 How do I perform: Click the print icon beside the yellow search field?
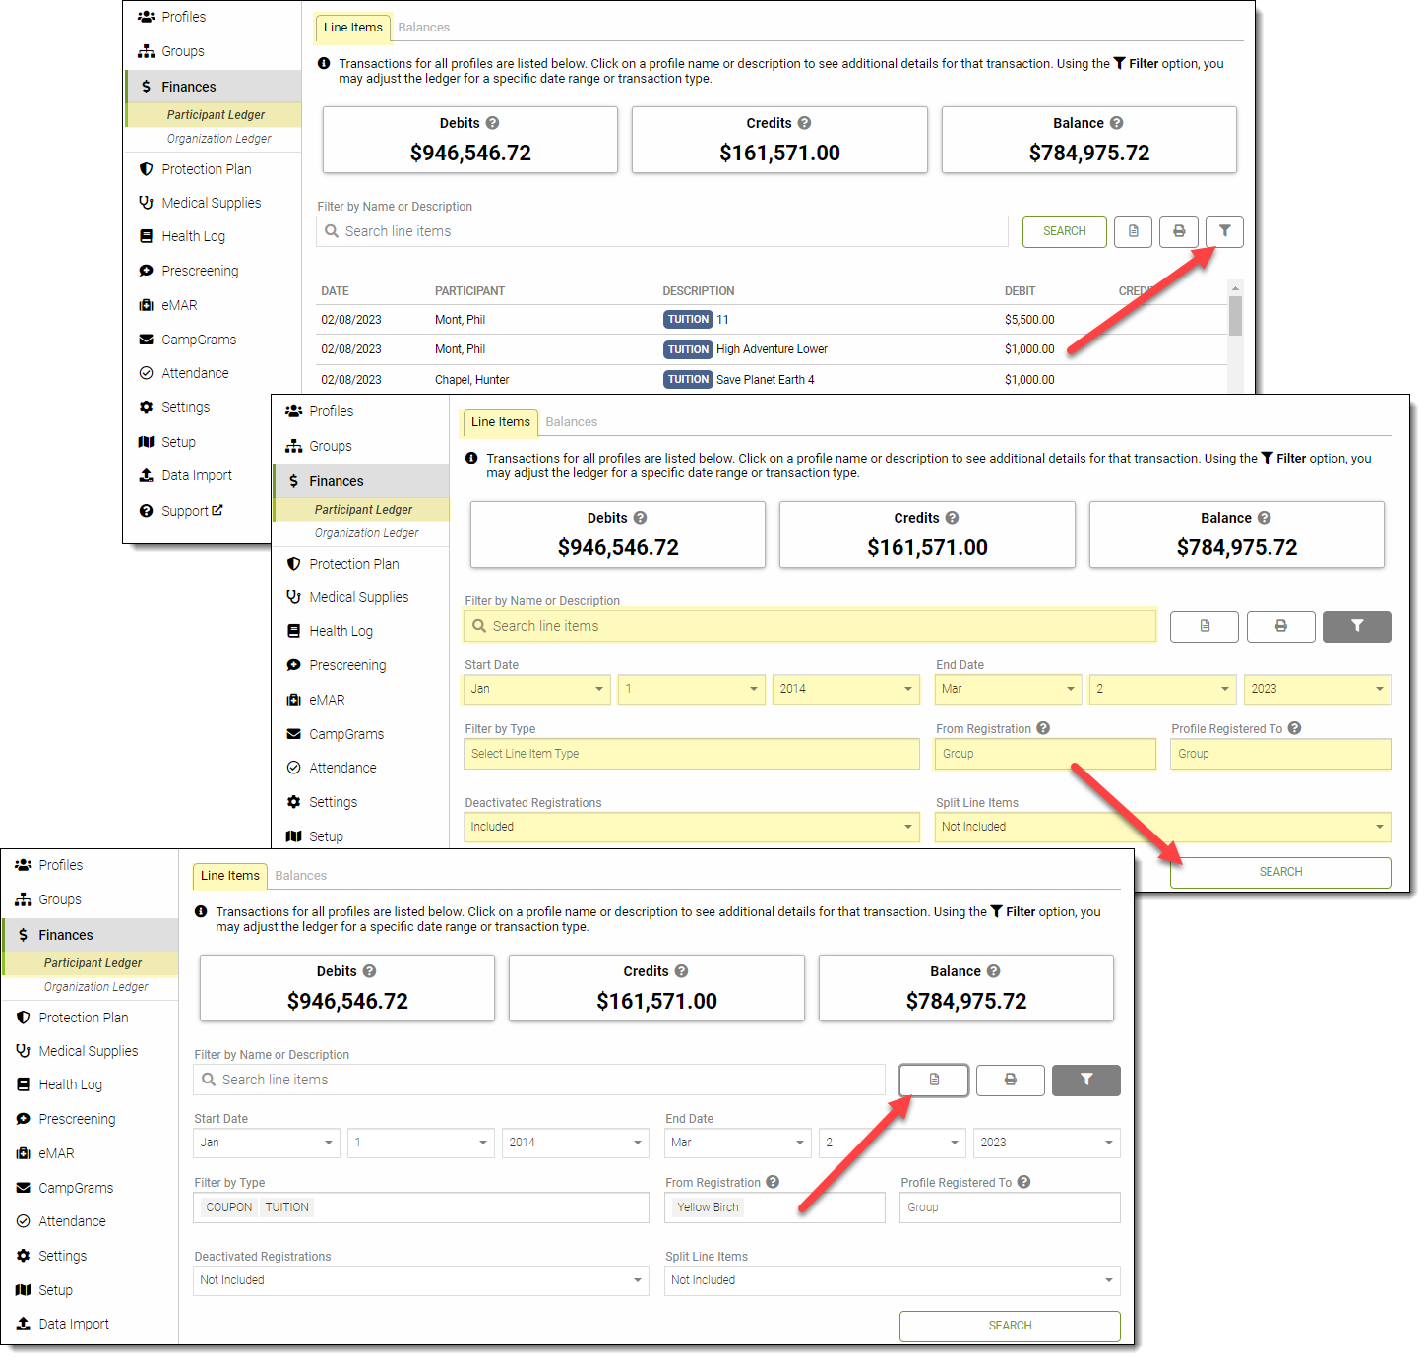tap(1280, 626)
